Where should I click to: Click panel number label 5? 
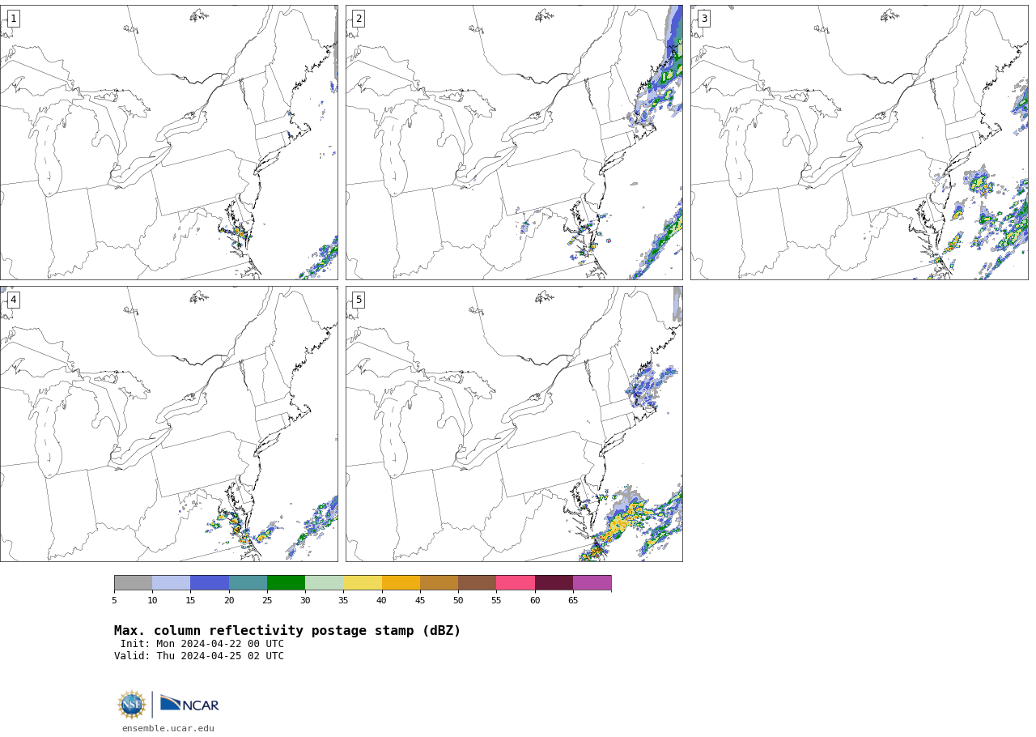tap(359, 300)
